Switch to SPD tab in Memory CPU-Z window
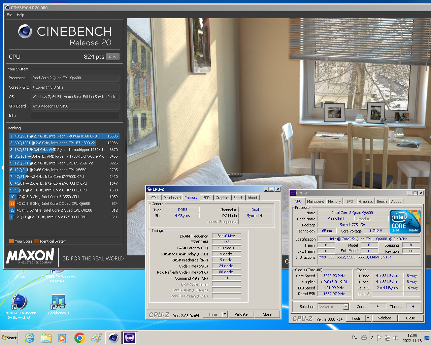431x345 pixels. point(206,198)
